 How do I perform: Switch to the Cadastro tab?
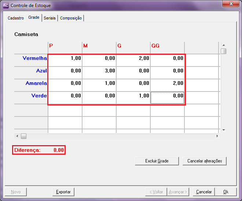(16, 18)
